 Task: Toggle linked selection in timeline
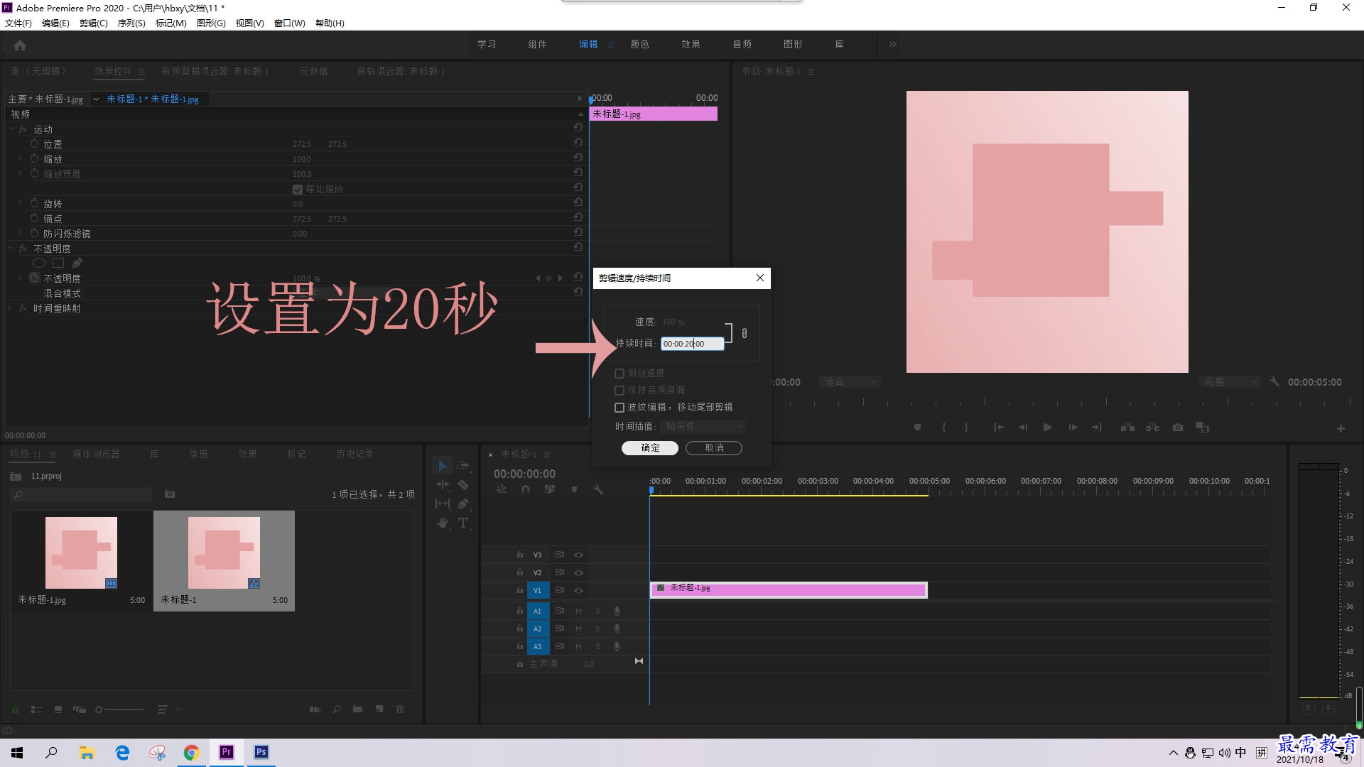point(550,489)
